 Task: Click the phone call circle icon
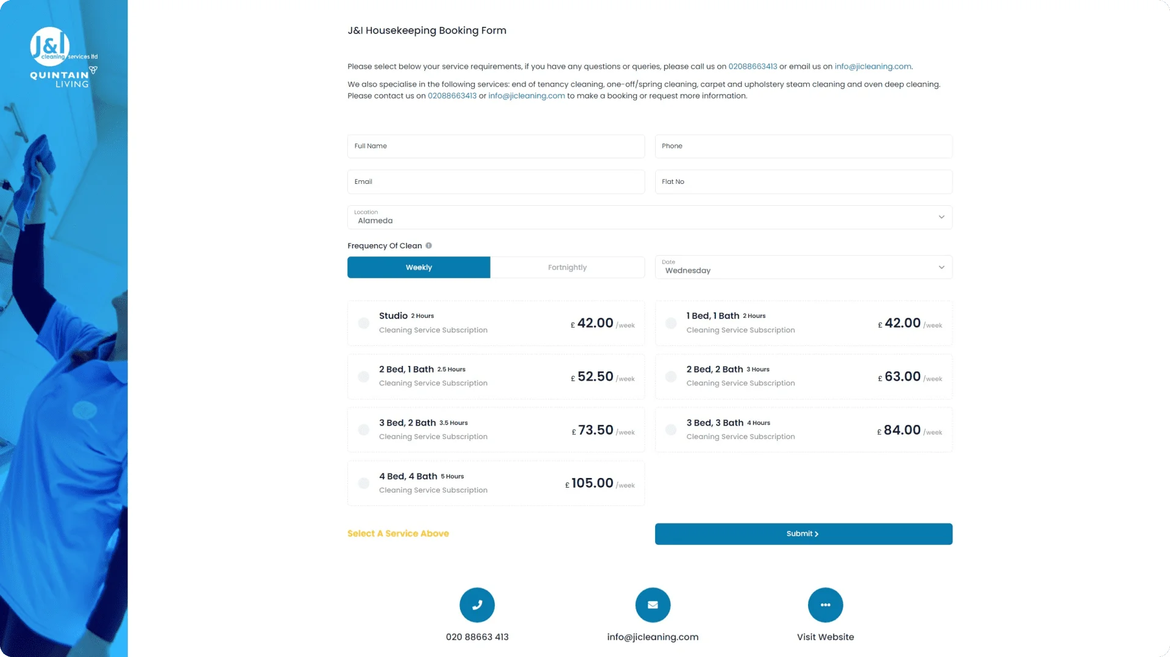click(x=477, y=605)
